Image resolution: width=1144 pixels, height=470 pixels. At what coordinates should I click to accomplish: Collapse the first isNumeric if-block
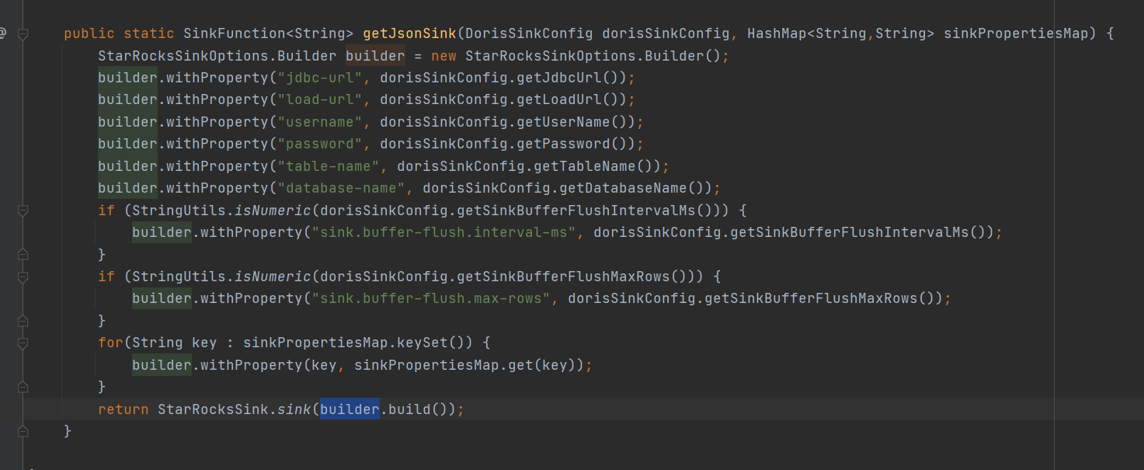[23, 211]
